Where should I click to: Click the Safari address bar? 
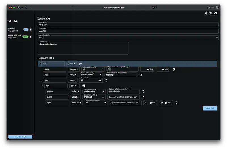113,7
